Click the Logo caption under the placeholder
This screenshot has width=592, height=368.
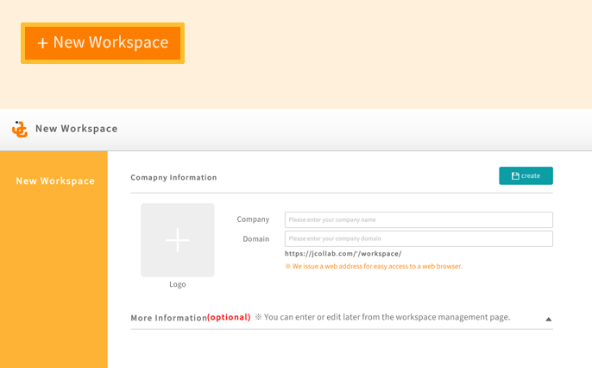coord(178,284)
